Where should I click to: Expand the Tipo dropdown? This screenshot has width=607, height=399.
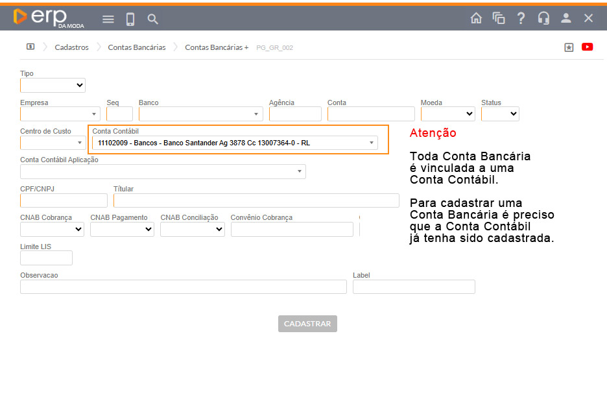point(53,85)
